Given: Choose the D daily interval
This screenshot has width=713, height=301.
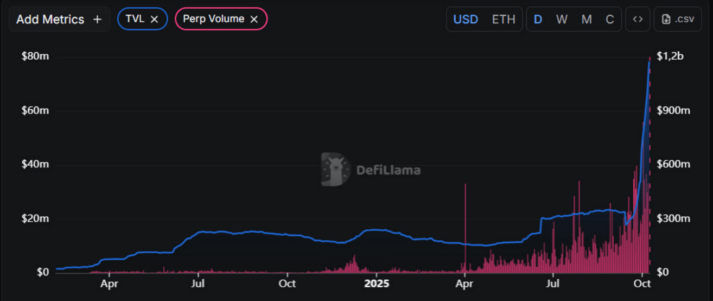Looking at the screenshot, I should [x=538, y=19].
